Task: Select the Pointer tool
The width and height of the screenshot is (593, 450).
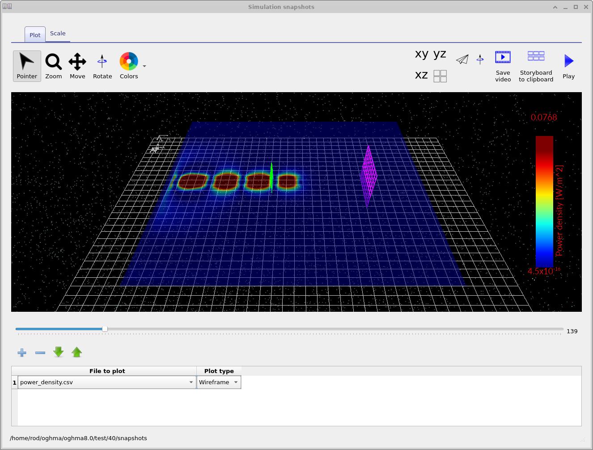Action: tap(26, 65)
